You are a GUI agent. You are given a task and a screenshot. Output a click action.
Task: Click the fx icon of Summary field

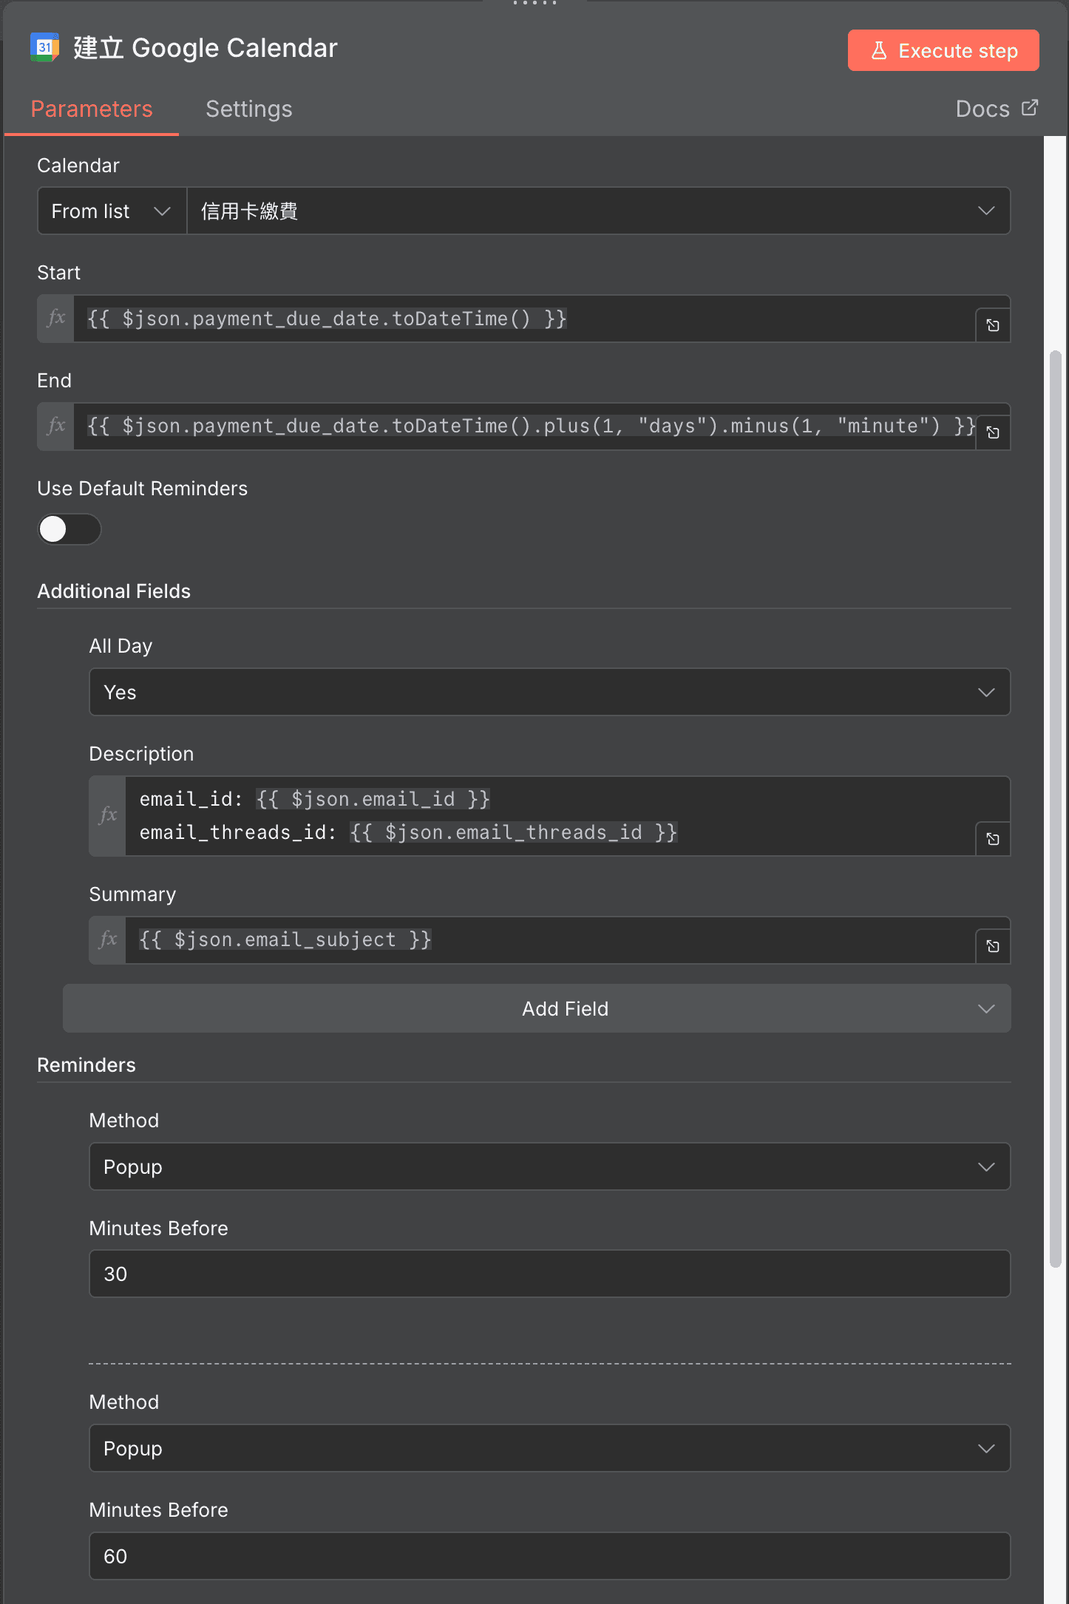tap(108, 939)
